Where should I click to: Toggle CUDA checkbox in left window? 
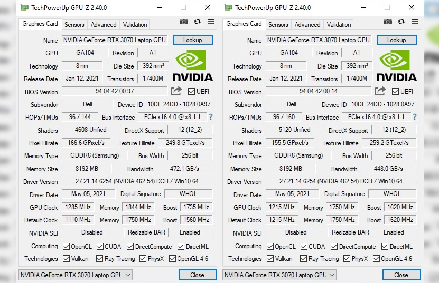click(100, 247)
